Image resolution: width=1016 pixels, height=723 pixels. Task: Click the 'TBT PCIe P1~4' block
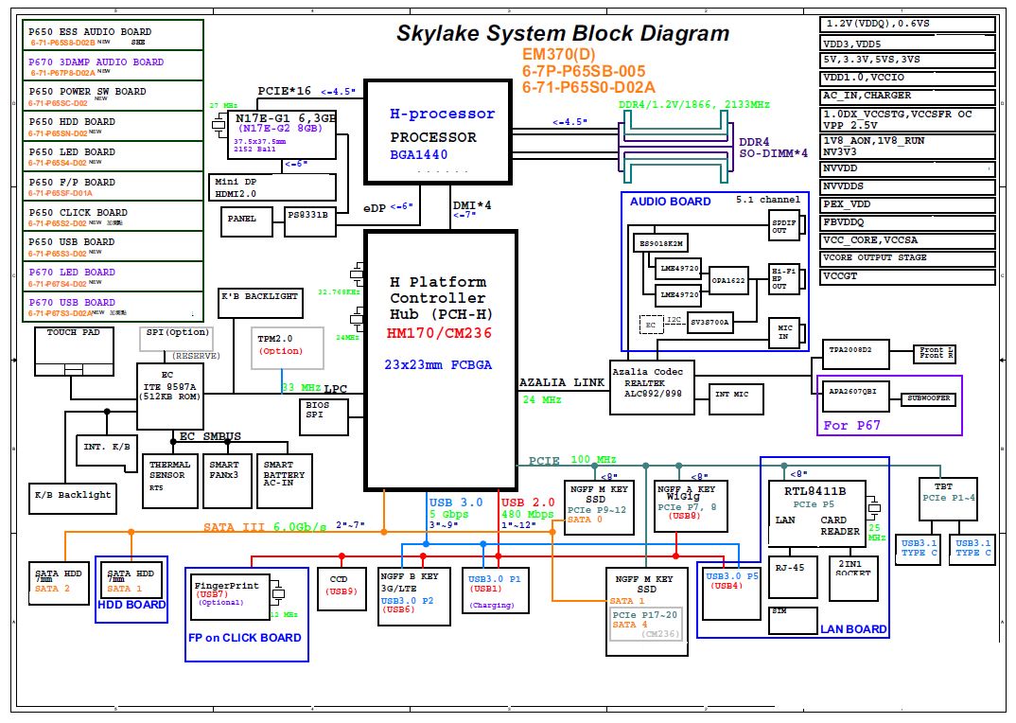tap(948, 499)
